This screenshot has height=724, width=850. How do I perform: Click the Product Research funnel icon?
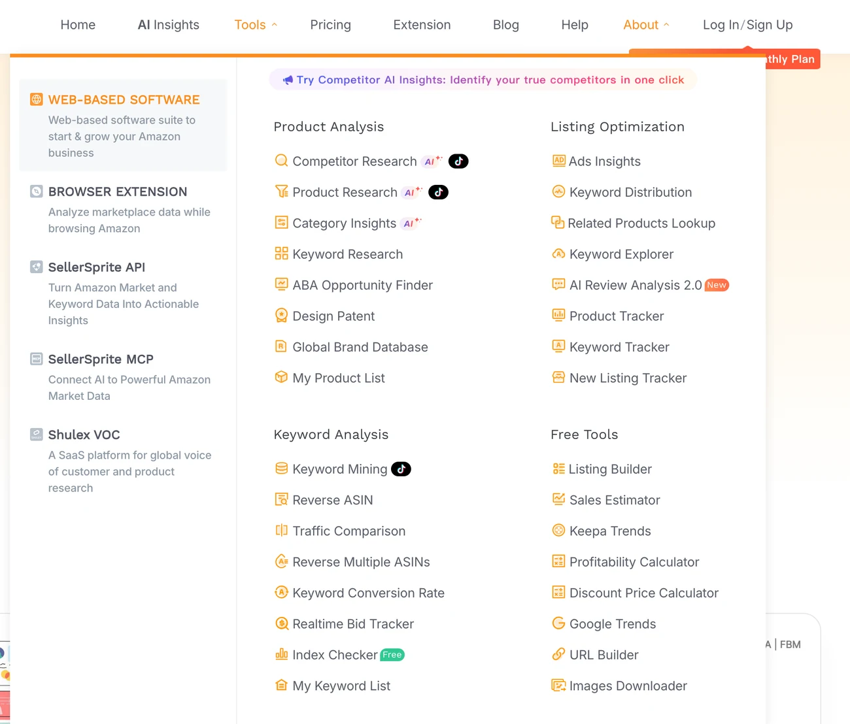pos(281,191)
